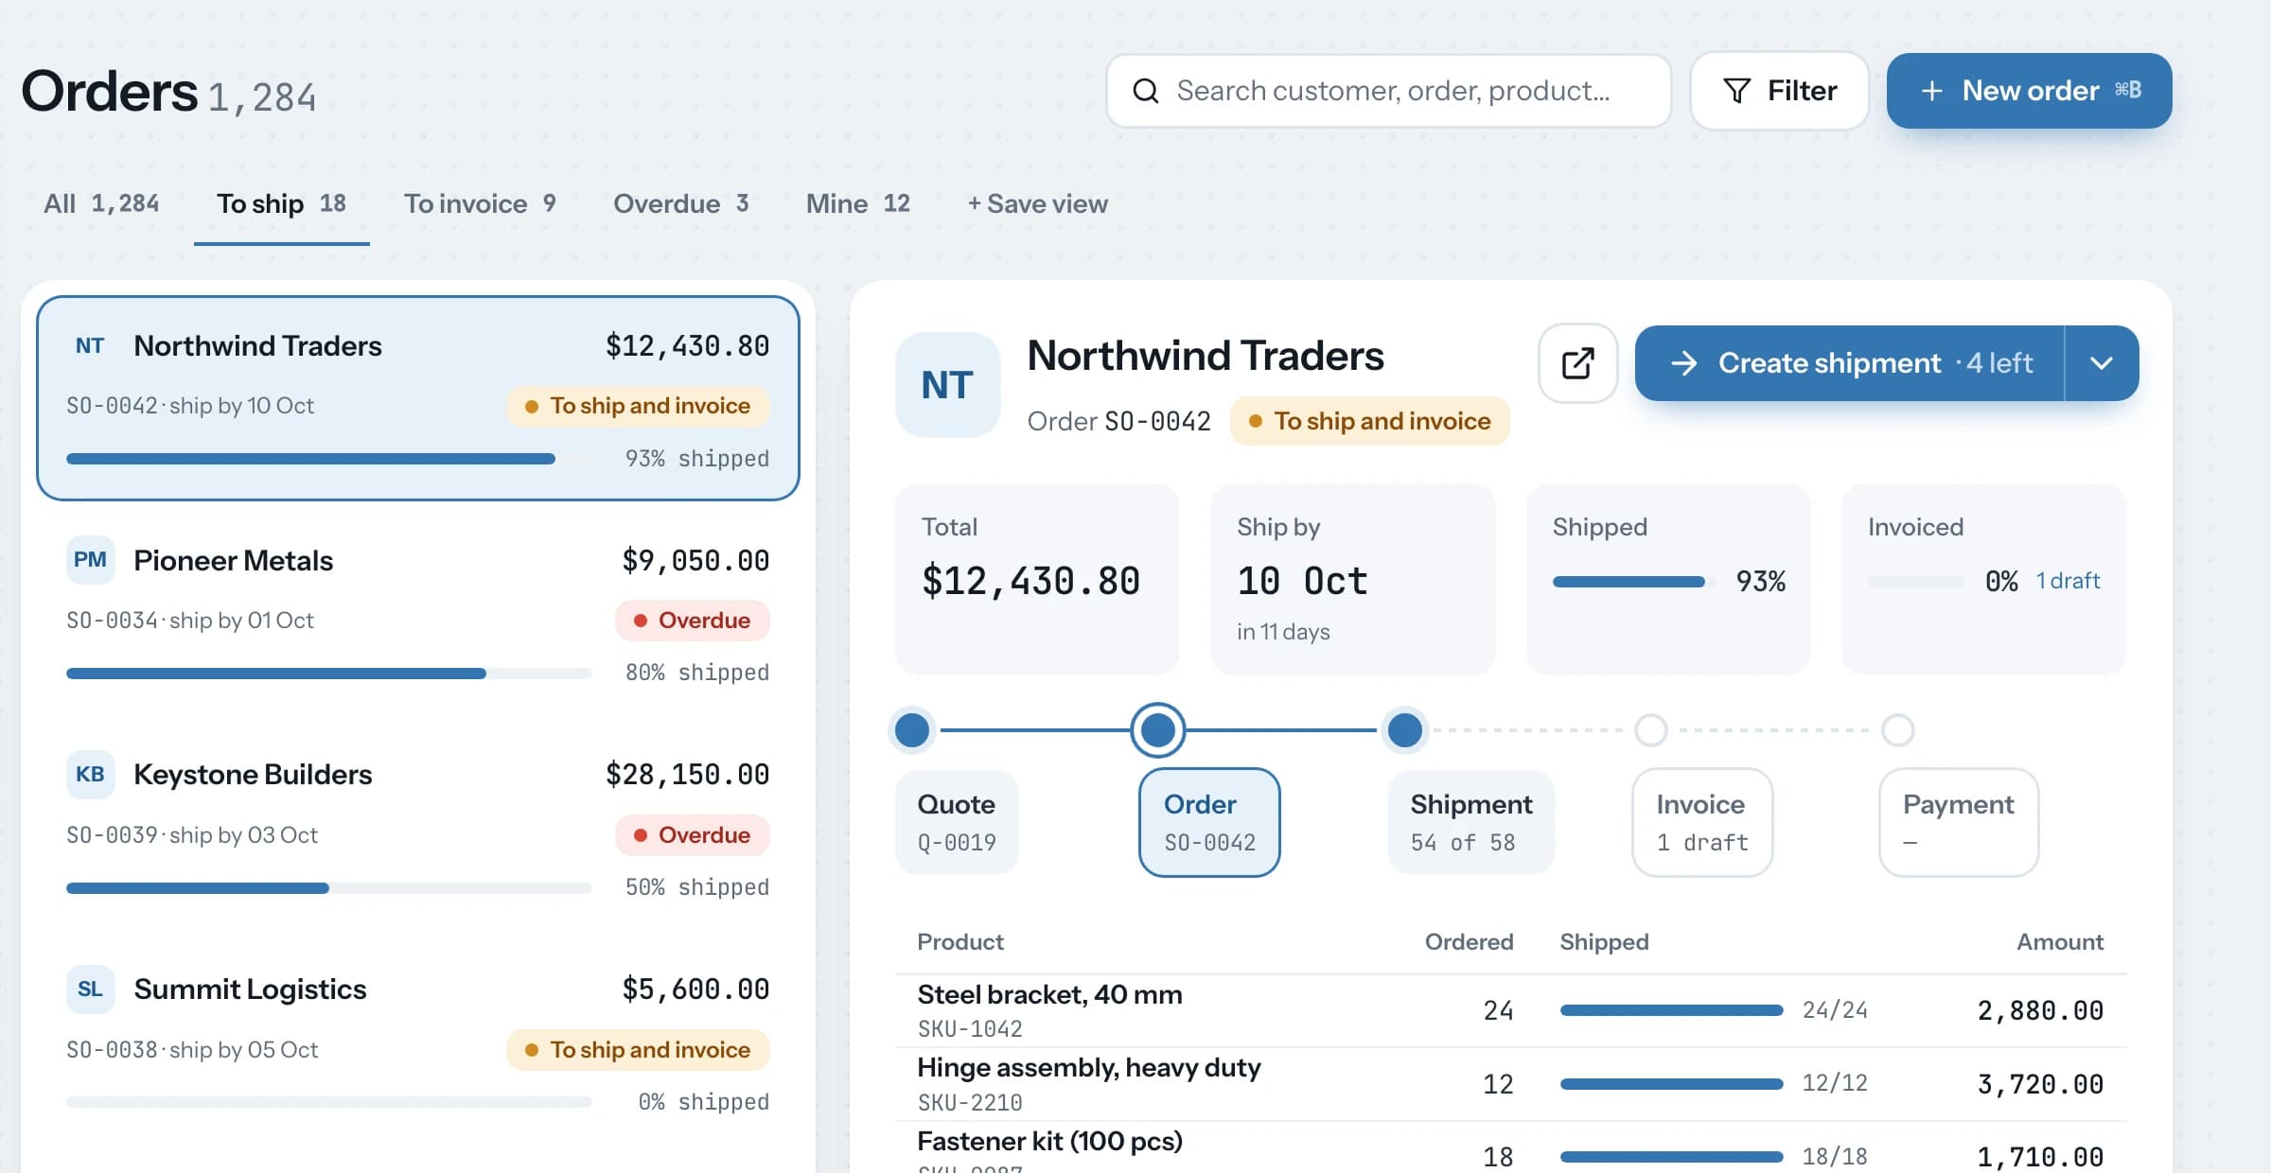Select the Invoice timeline marker dot
Image resolution: width=2271 pixels, height=1173 pixels.
click(x=1650, y=730)
